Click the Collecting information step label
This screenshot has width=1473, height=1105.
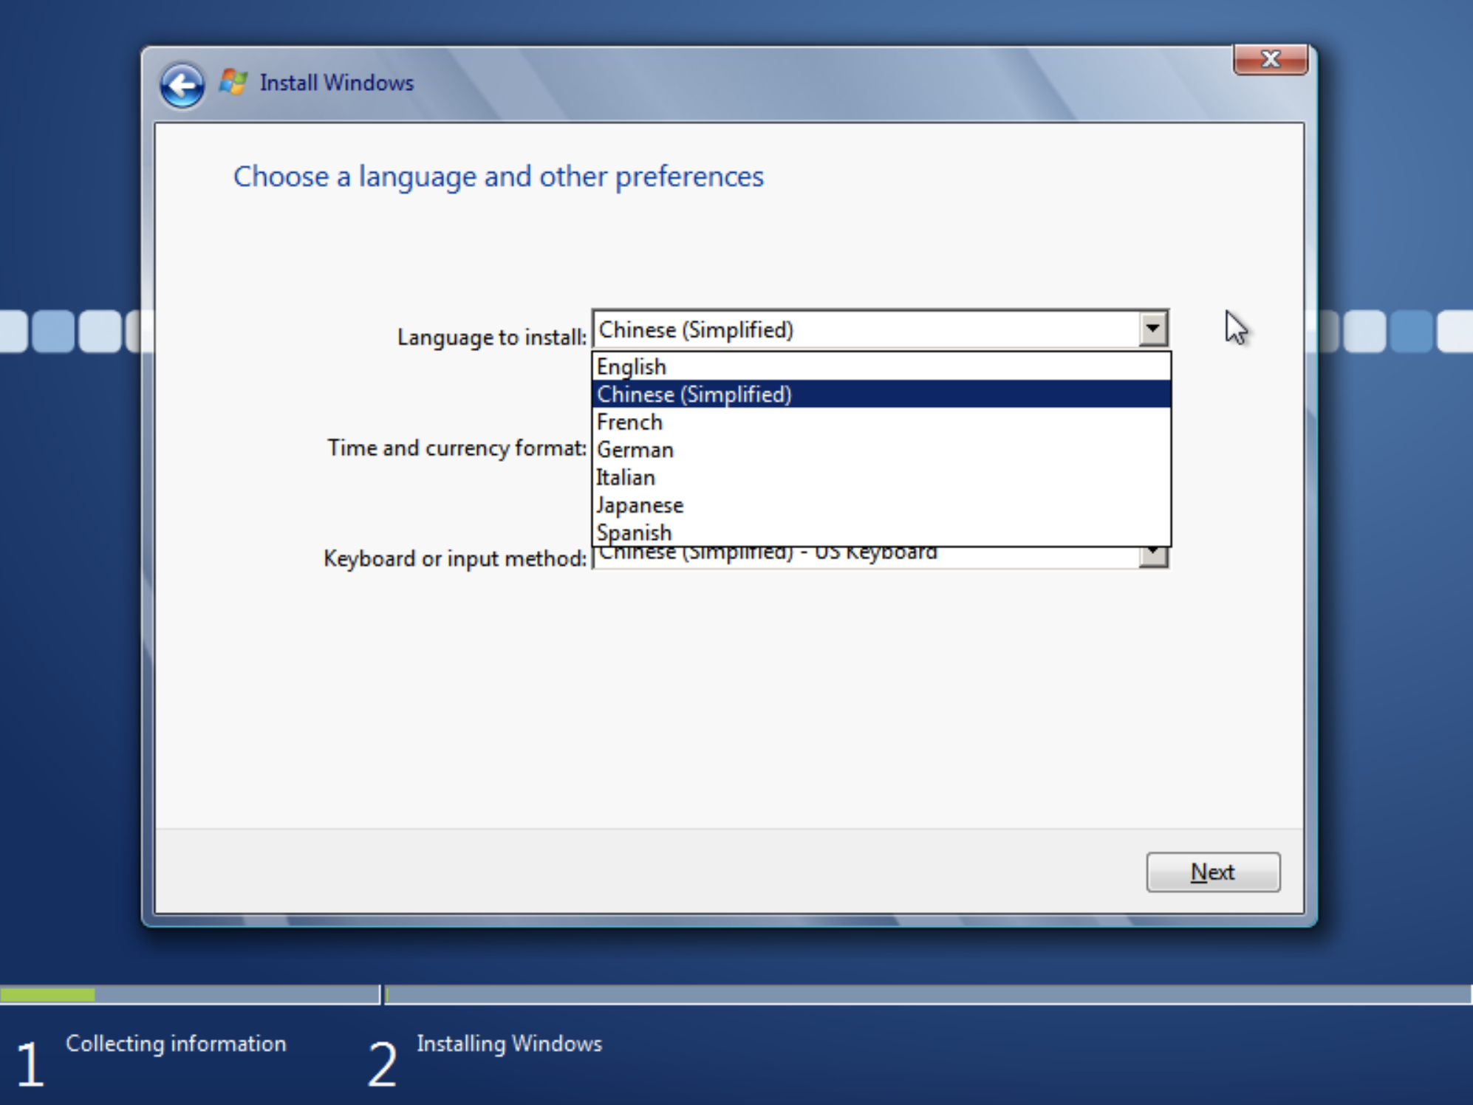click(x=175, y=1044)
